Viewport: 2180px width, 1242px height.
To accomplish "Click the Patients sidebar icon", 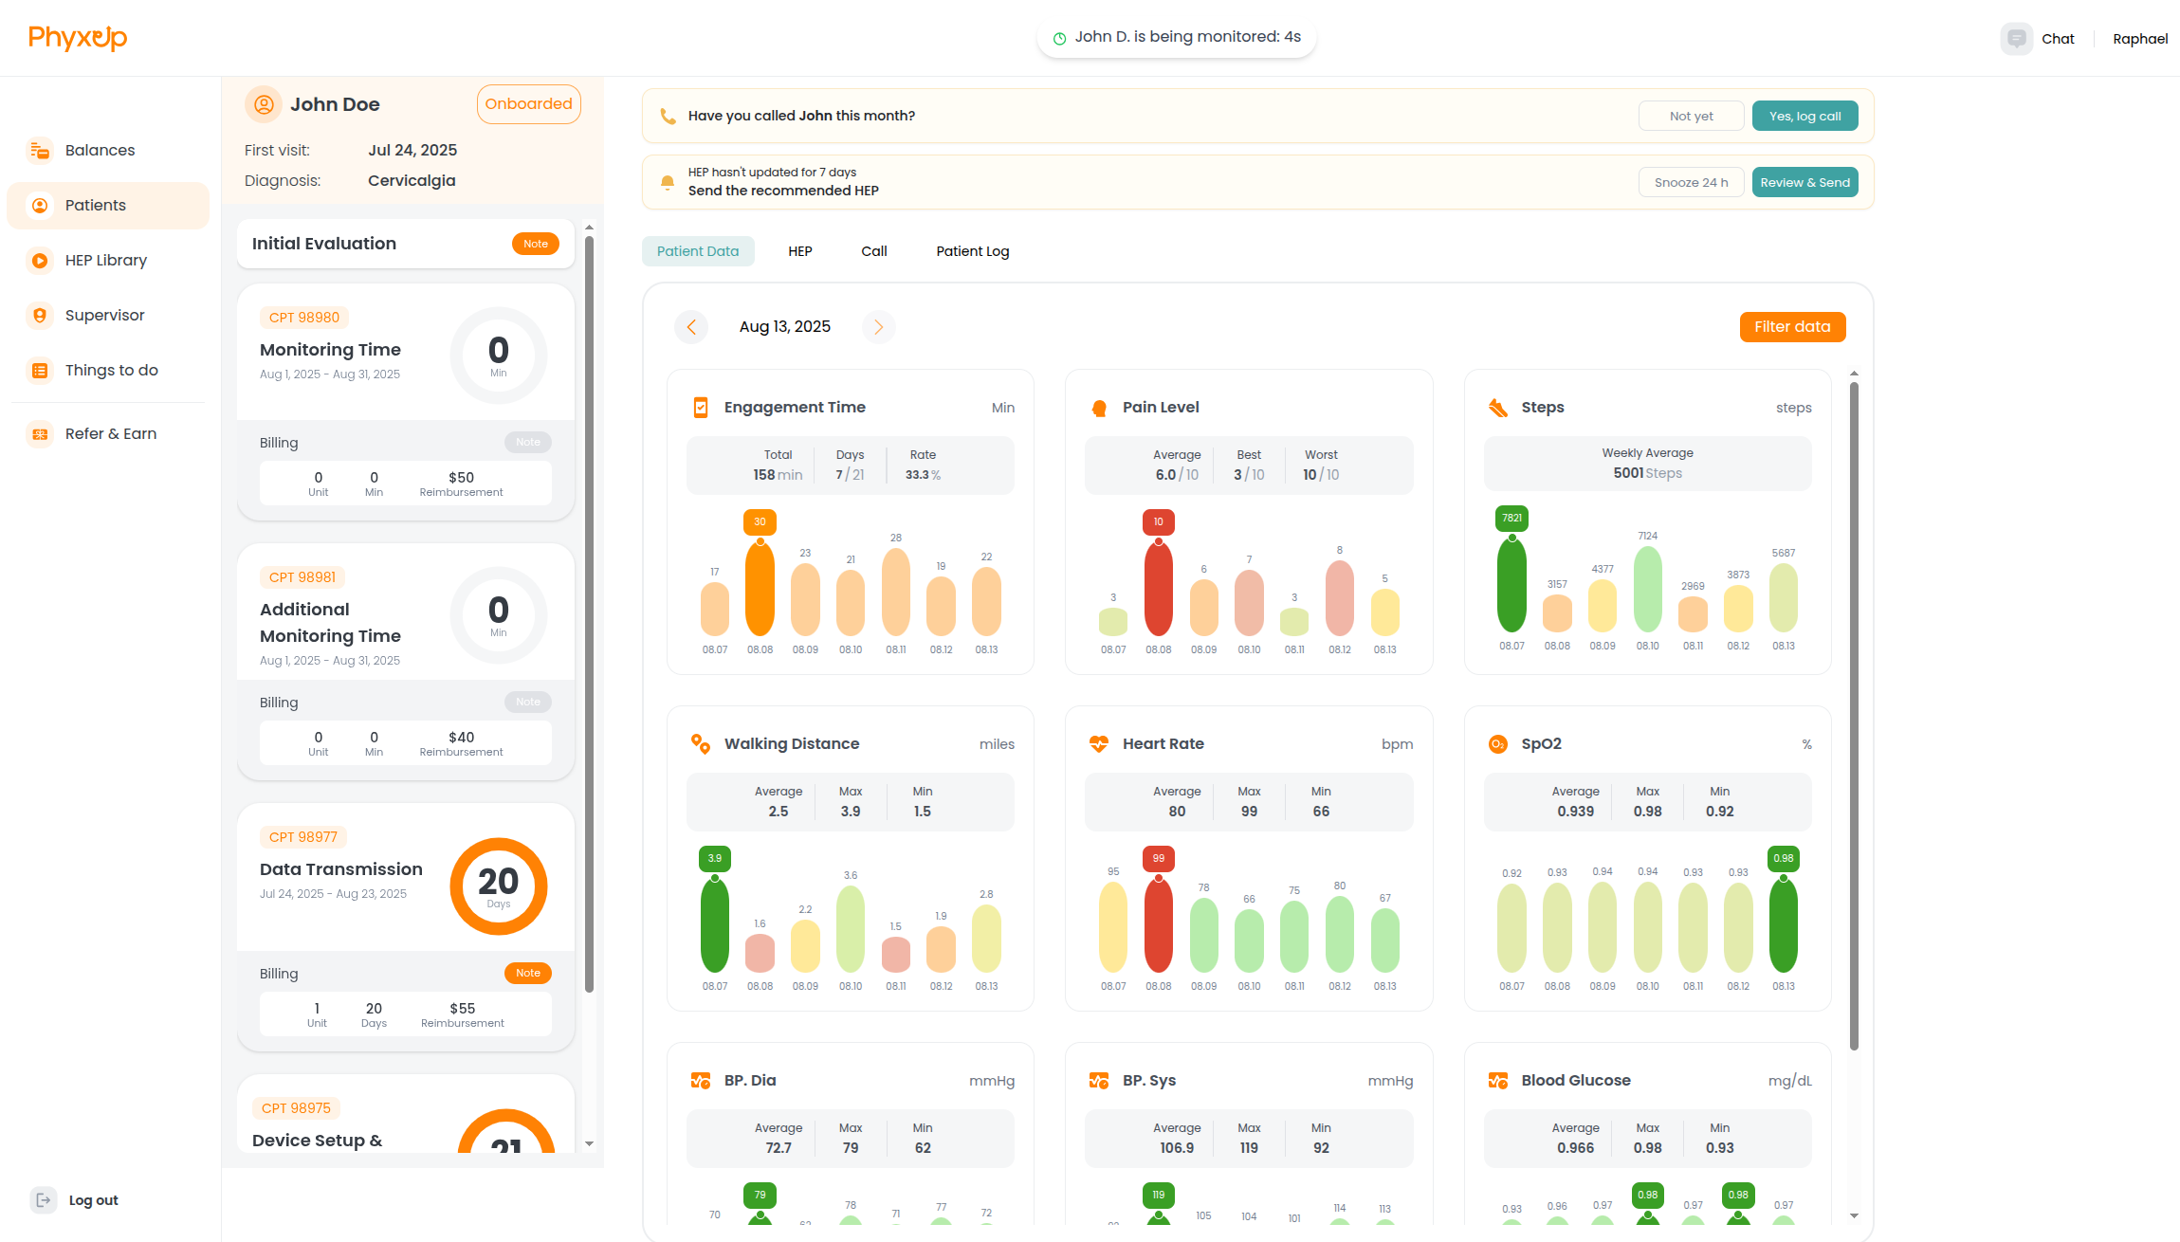I will (40, 205).
